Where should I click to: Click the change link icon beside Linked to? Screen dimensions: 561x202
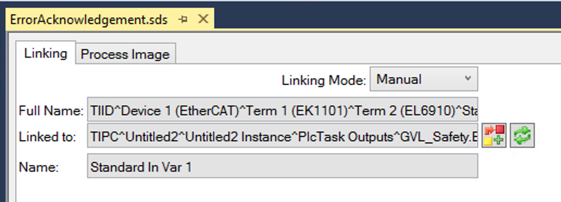point(494,135)
